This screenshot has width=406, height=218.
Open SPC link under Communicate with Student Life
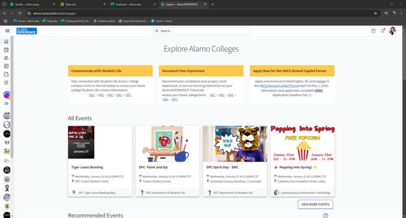128,95
